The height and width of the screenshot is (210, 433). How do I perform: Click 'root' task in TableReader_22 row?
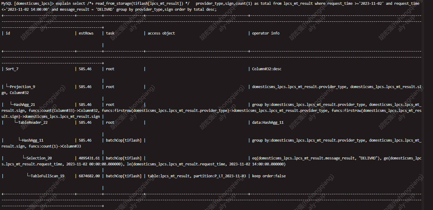[110, 123]
